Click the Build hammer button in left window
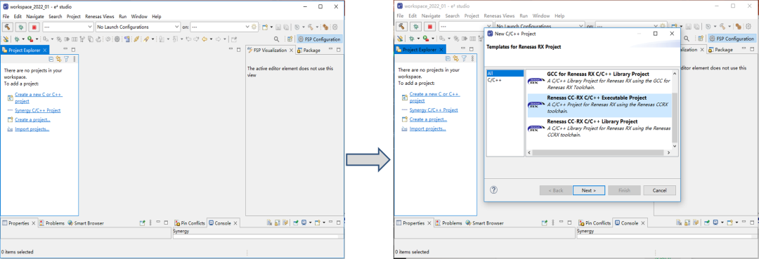This screenshot has width=759, height=259. (x=8, y=27)
